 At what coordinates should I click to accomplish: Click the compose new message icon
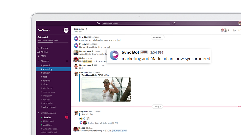point(66,30)
